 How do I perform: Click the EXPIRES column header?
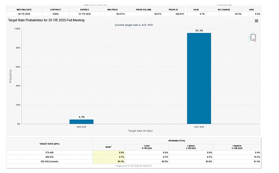tap(85, 10)
